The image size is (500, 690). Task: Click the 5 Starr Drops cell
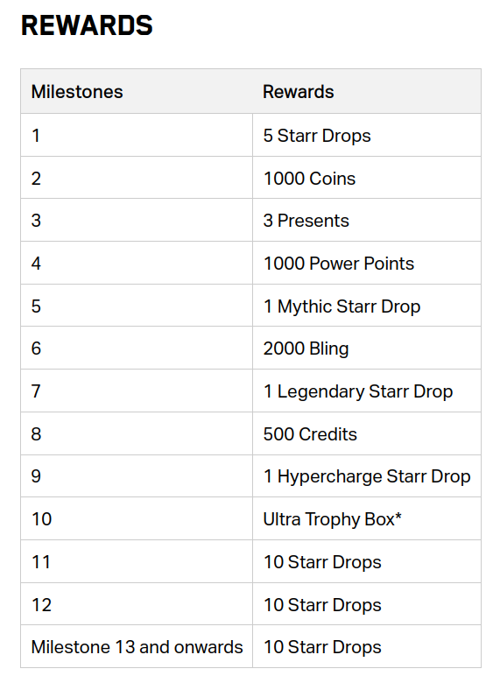coord(367,135)
